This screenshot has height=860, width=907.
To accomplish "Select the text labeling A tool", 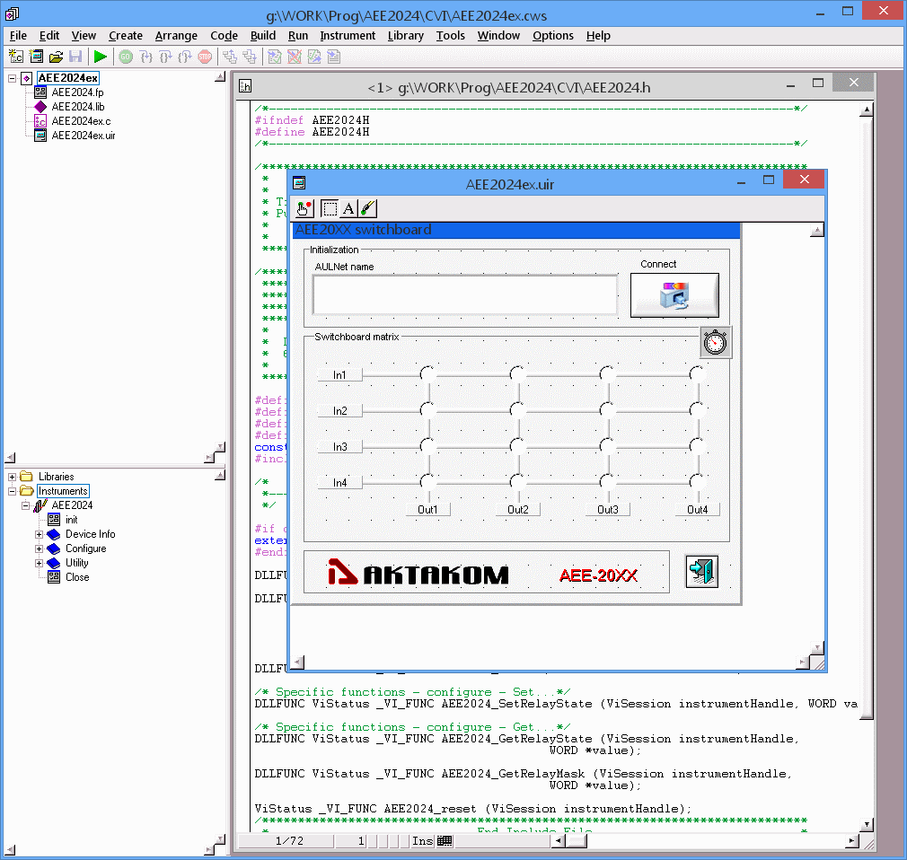I will (x=348, y=208).
